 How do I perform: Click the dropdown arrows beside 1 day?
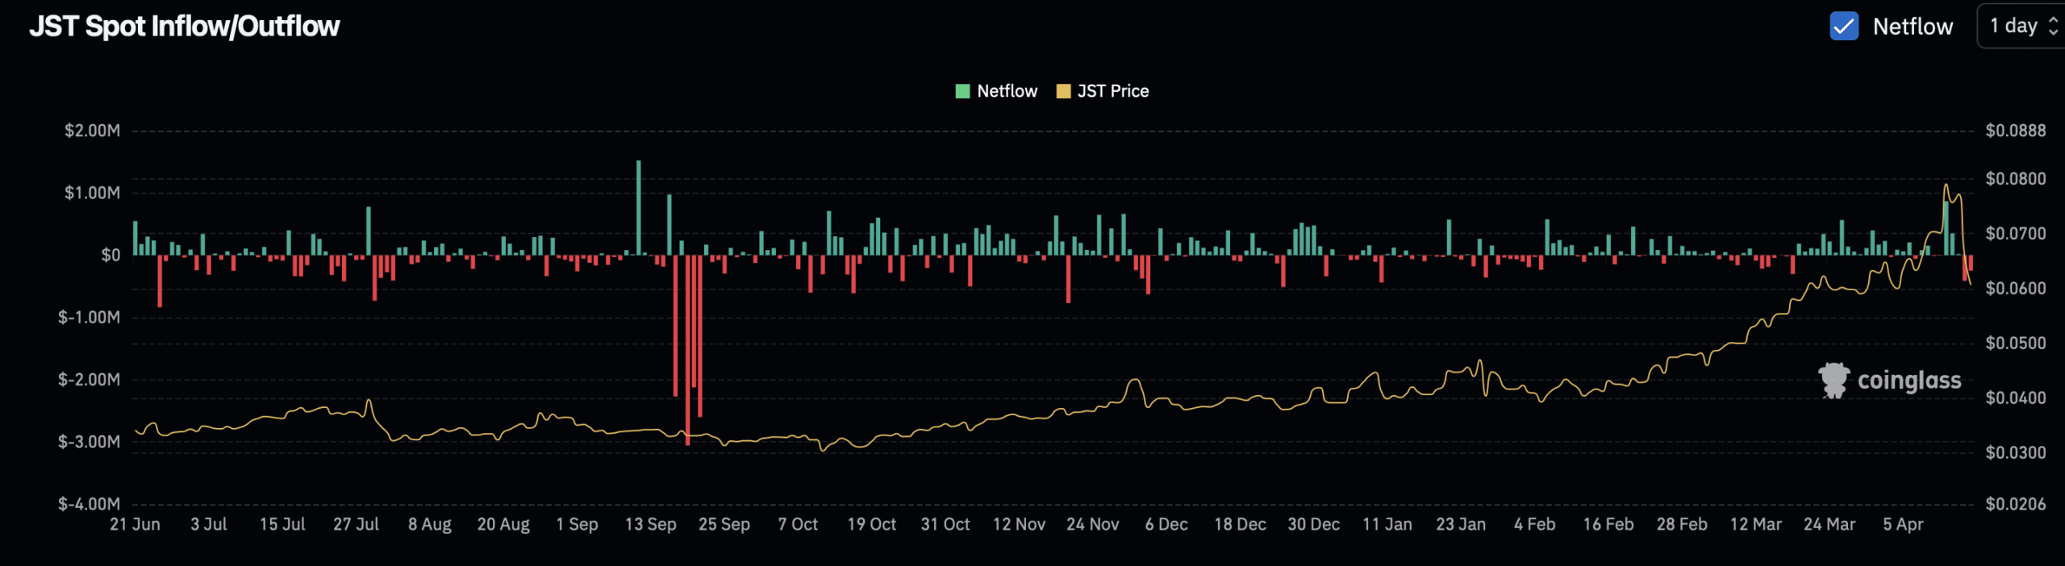2053,27
